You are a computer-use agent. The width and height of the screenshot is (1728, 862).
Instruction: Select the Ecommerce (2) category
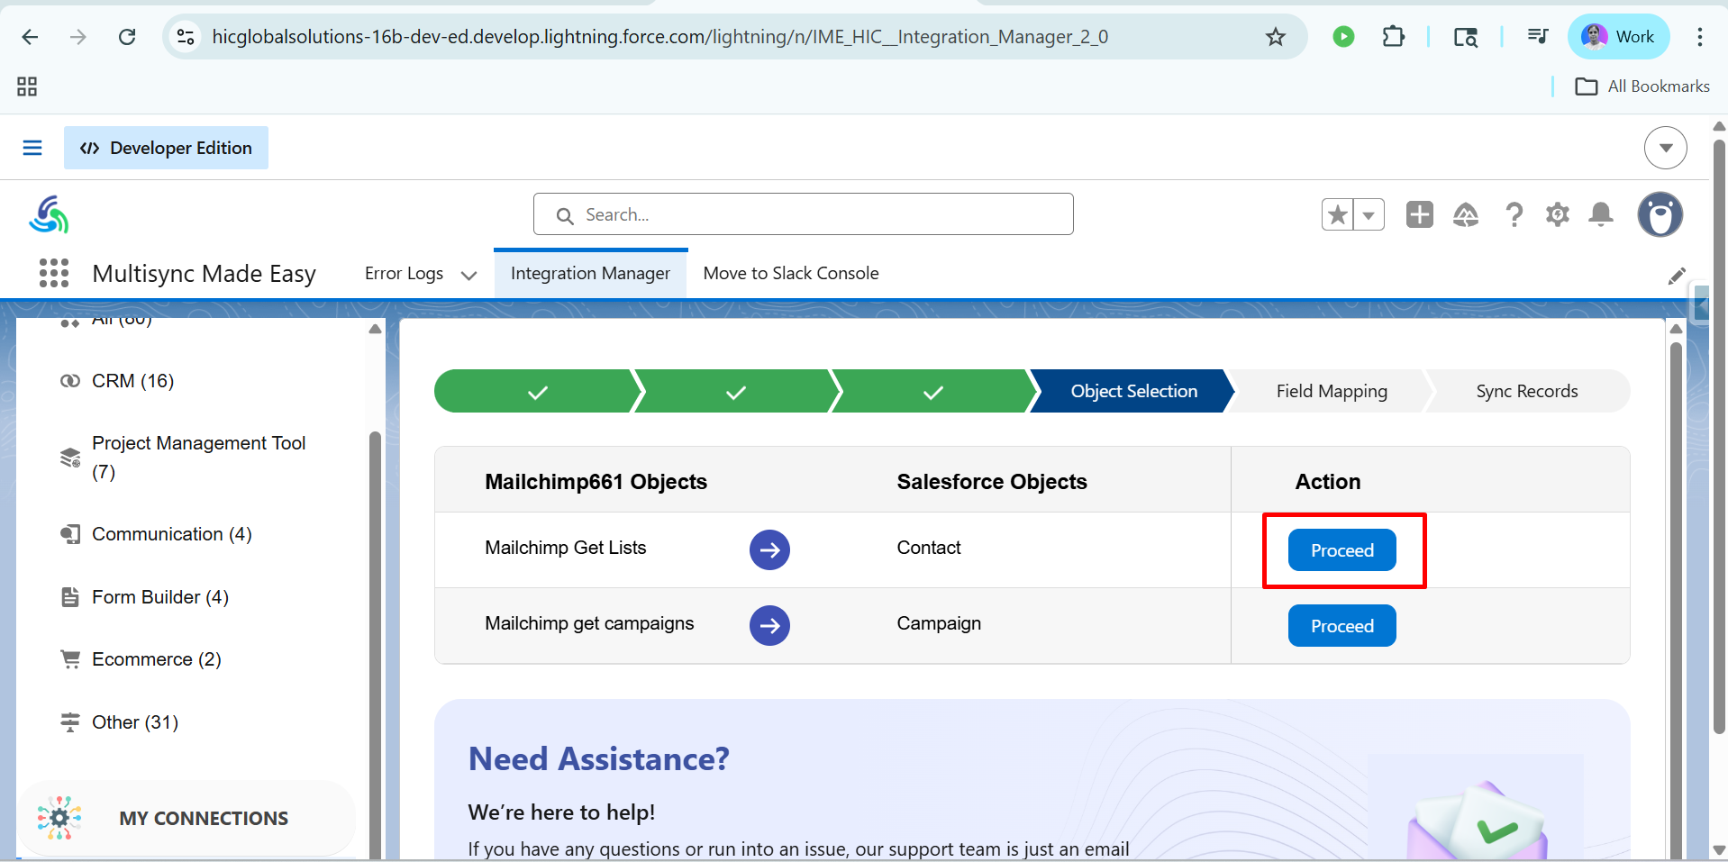coord(156,659)
